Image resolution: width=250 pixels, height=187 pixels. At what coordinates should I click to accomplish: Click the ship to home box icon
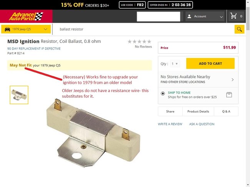pos(229,95)
